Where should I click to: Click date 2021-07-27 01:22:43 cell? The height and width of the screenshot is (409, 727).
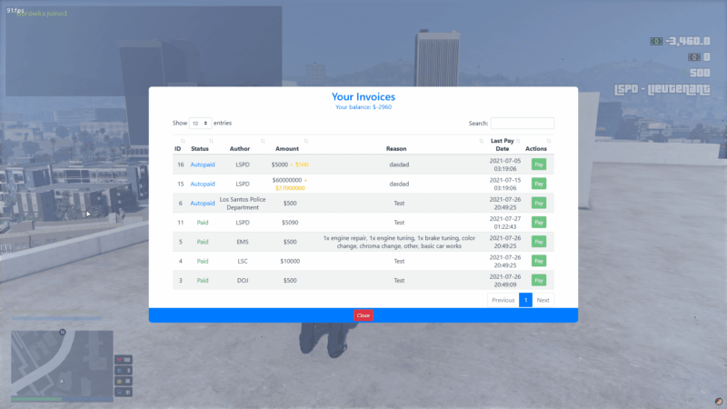pyautogui.click(x=505, y=223)
